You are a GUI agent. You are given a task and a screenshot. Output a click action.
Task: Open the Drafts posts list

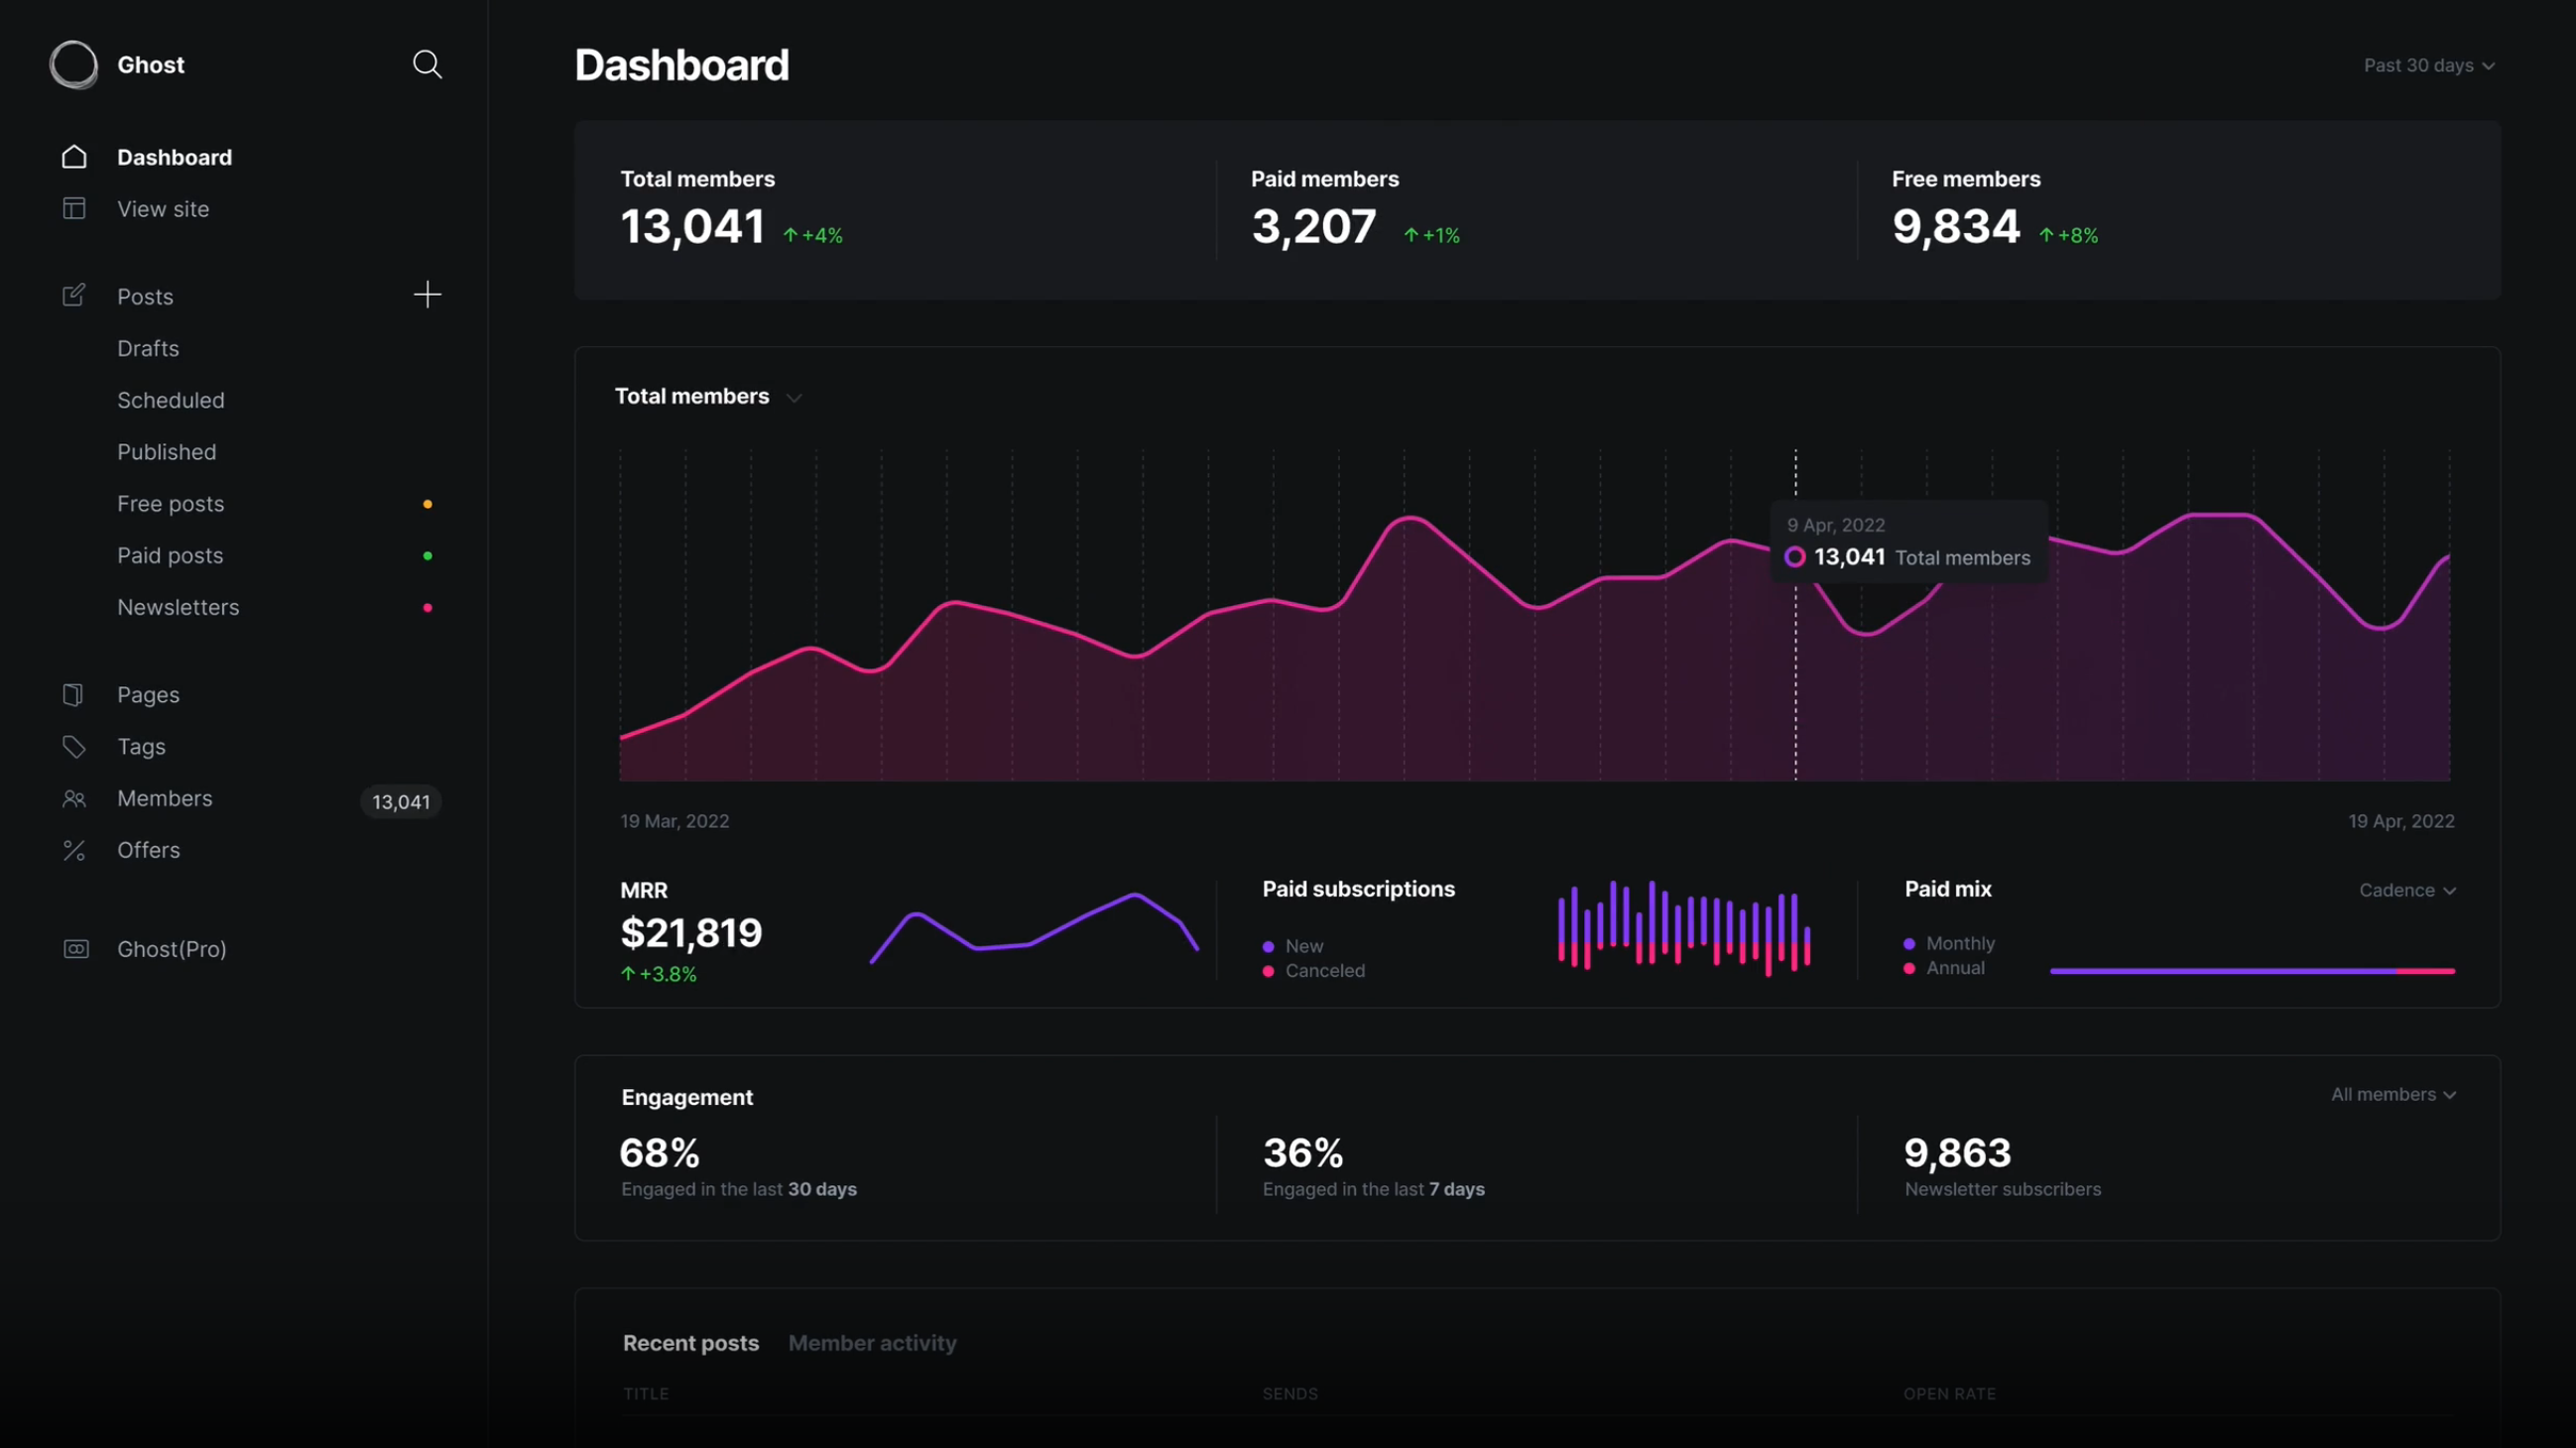tap(147, 348)
